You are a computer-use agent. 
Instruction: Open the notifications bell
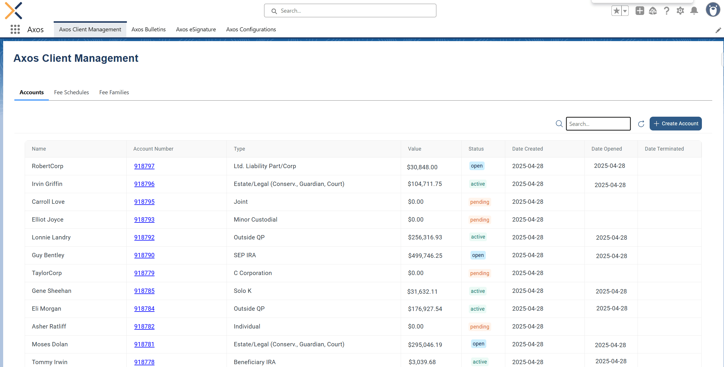(x=694, y=11)
